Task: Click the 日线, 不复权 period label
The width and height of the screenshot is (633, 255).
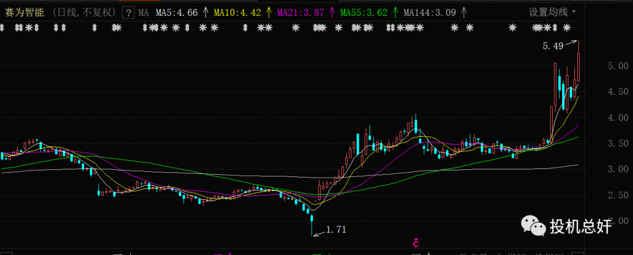Action: click(x=82, y=12)
